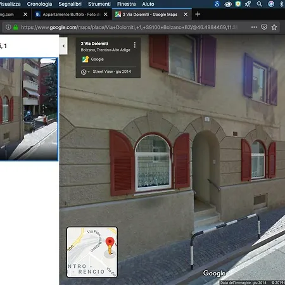Click the Spotlight search magnifier icon

pos(260,4)
